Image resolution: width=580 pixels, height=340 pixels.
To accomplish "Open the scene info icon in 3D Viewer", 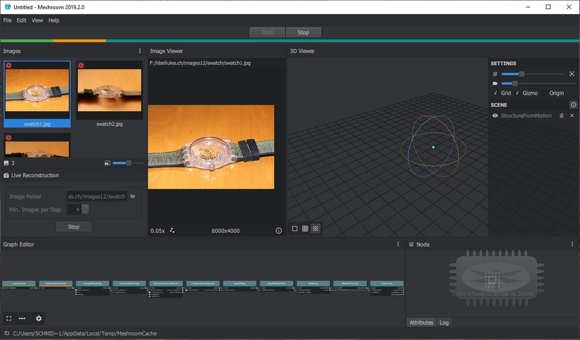I will click(x=574, y=104).
